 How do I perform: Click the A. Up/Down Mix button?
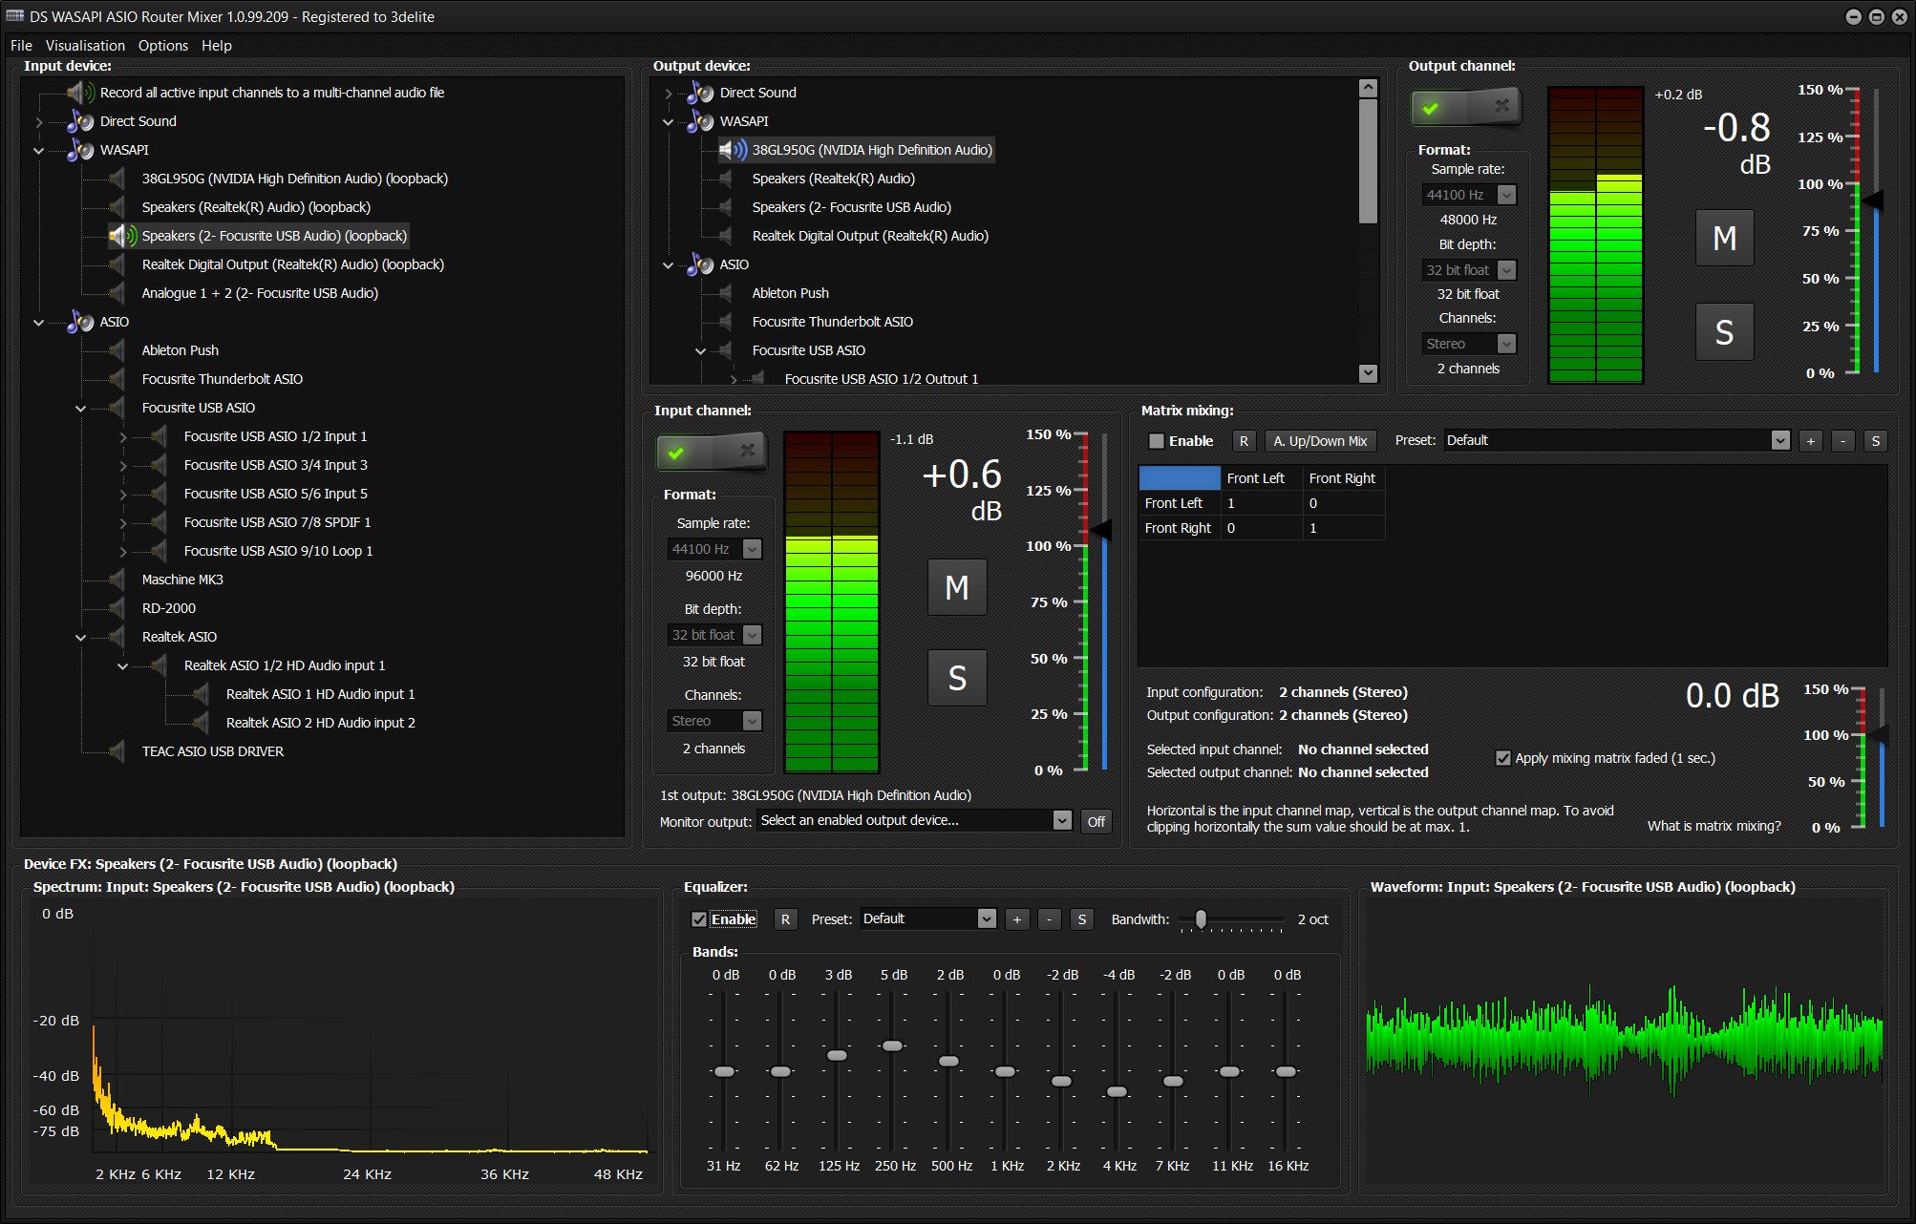tap(1320, 440)
